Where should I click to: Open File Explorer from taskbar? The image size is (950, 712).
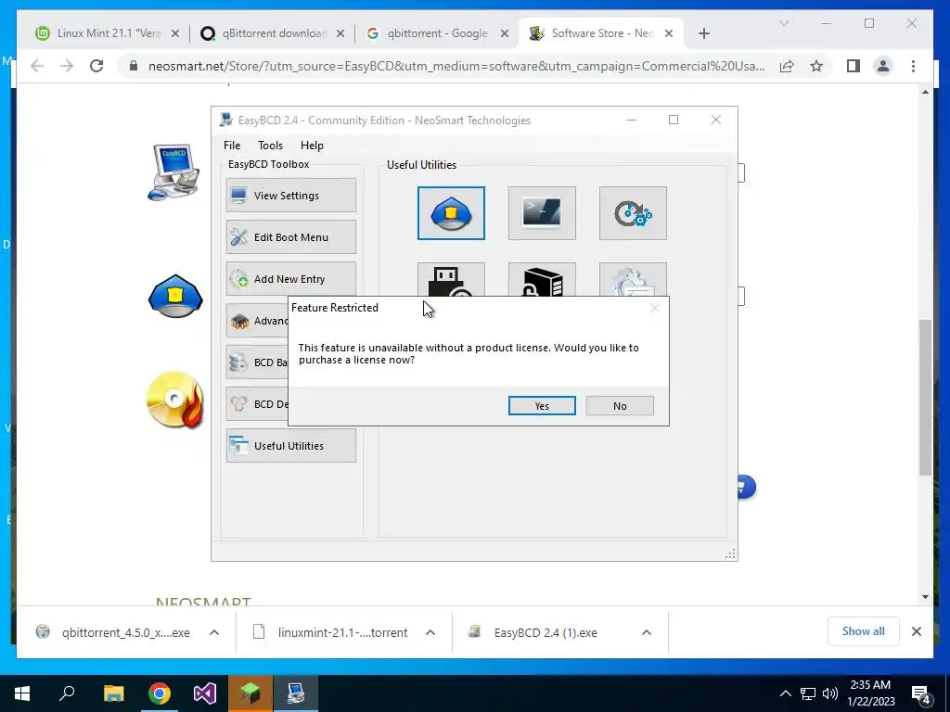tap(113, 693)
